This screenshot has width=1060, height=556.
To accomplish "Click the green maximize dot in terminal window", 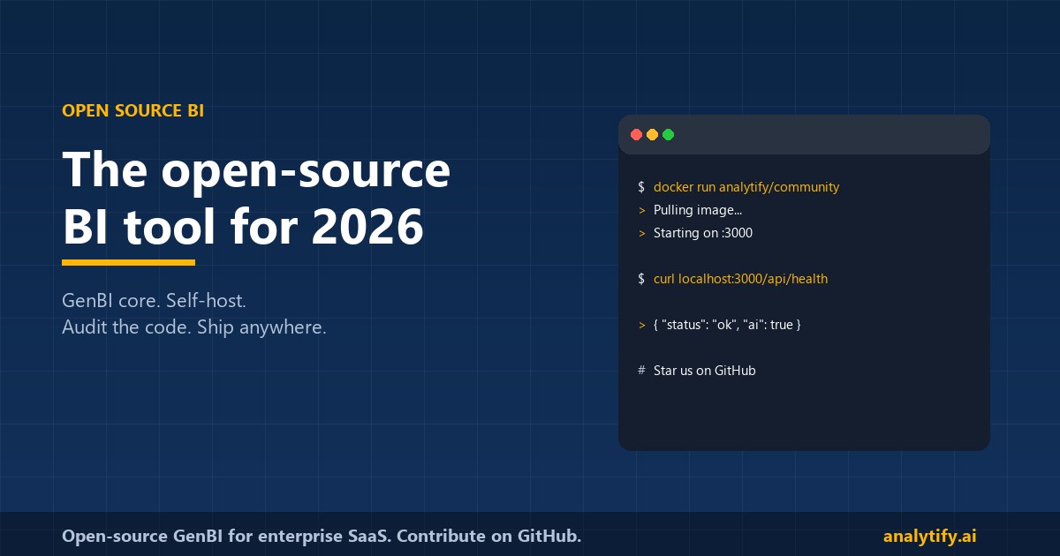I will [668, 135].
